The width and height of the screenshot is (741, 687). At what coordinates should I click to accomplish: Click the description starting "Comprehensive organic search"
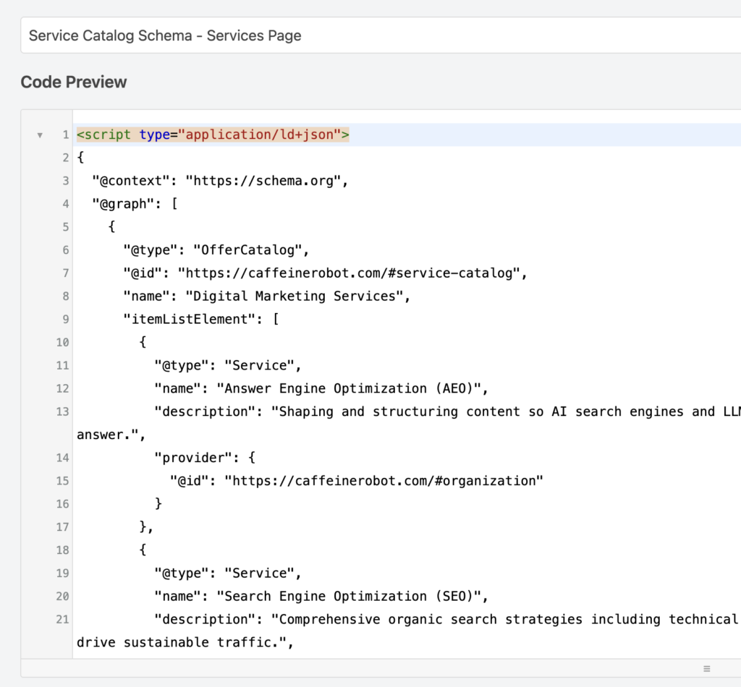[447, 620]
